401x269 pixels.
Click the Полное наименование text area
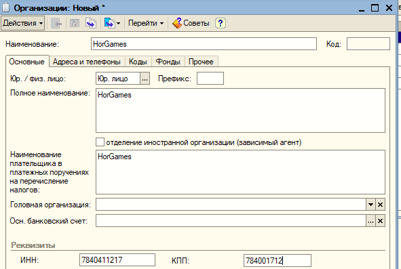[240, 110]
